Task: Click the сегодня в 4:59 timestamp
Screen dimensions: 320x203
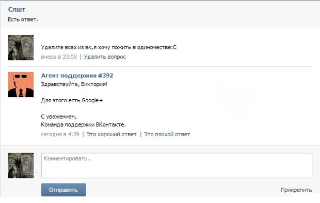Action: click(60, 134)
